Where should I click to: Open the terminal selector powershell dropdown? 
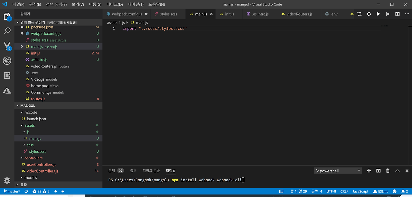click(338, 171)
